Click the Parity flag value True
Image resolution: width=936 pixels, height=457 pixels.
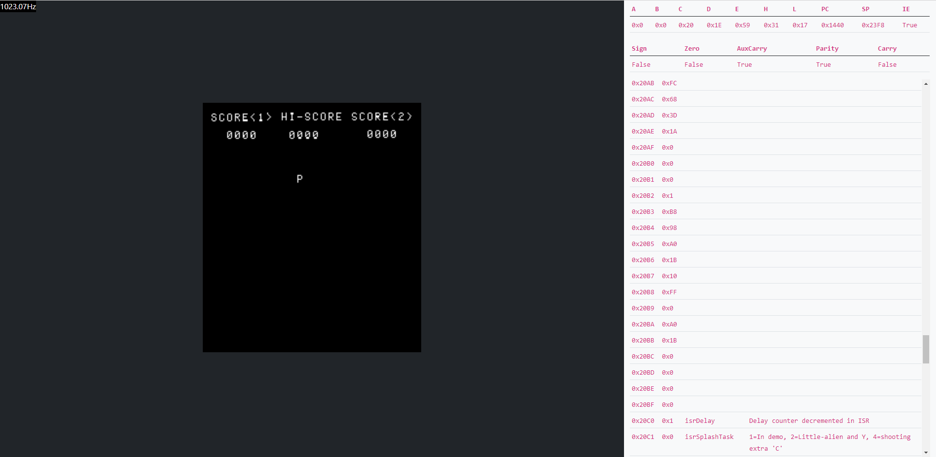point(823,65)
